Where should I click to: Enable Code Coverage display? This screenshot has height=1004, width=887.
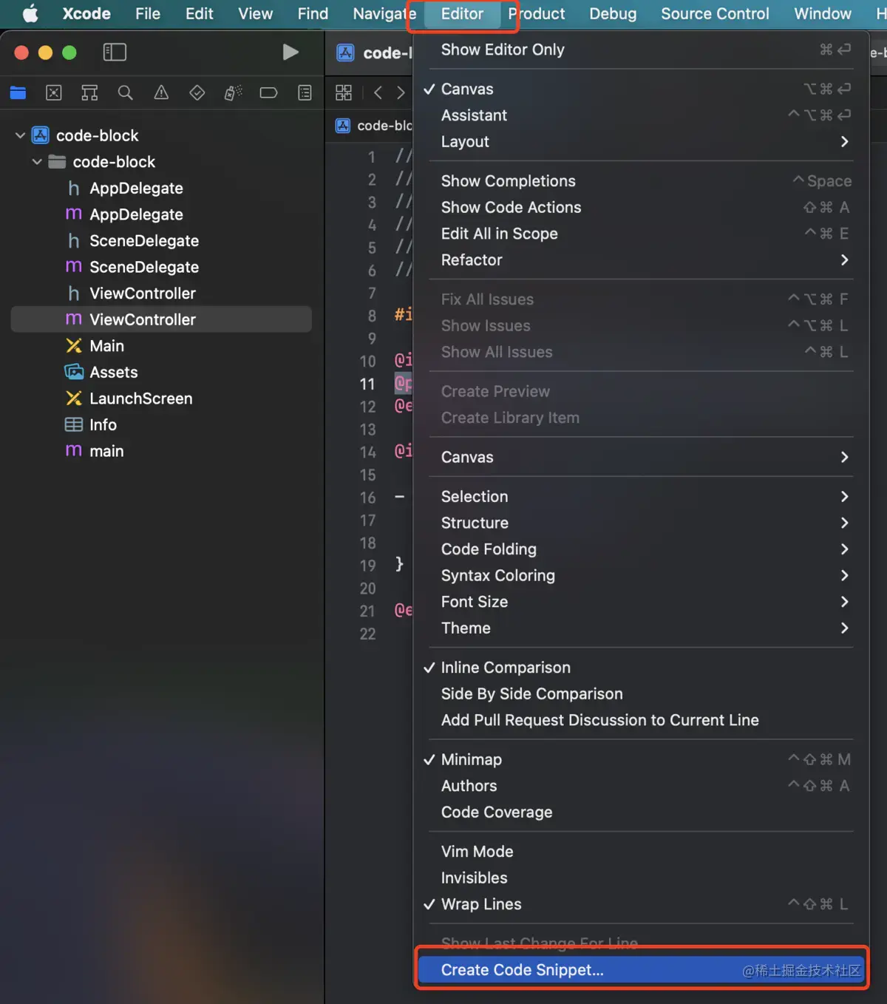pos(641,813)
